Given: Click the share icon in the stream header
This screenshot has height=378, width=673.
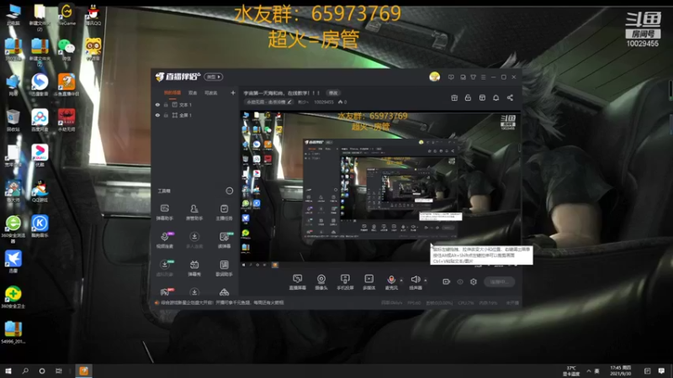Looking at the screenshot, I should (510, 97).
